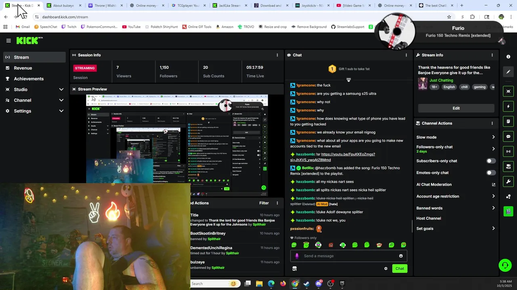
Task: Click the Windows taskbar search box
Action: 215,284
